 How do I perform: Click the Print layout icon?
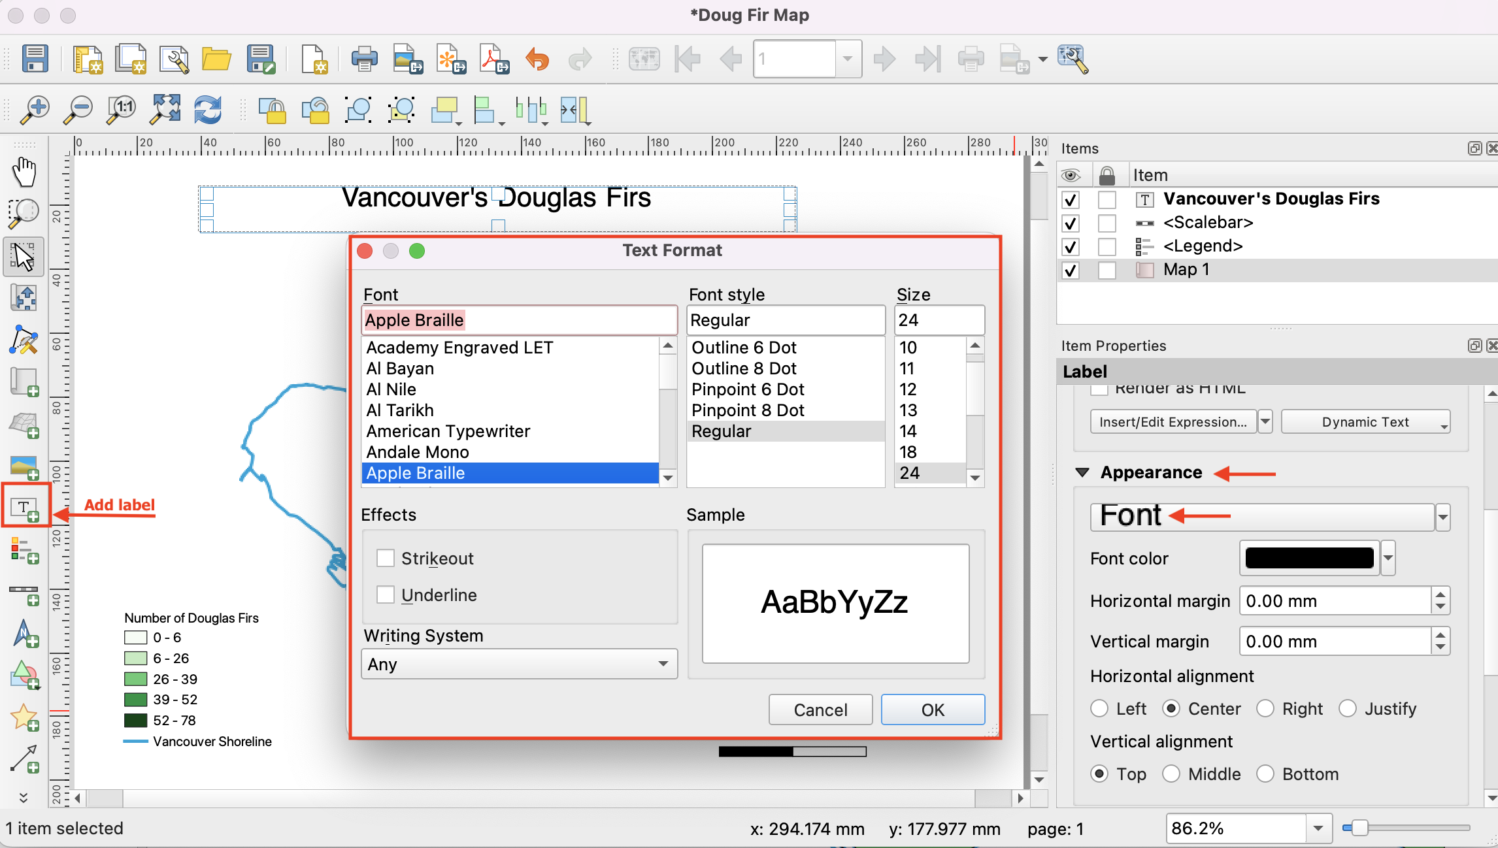pos(364,59)
